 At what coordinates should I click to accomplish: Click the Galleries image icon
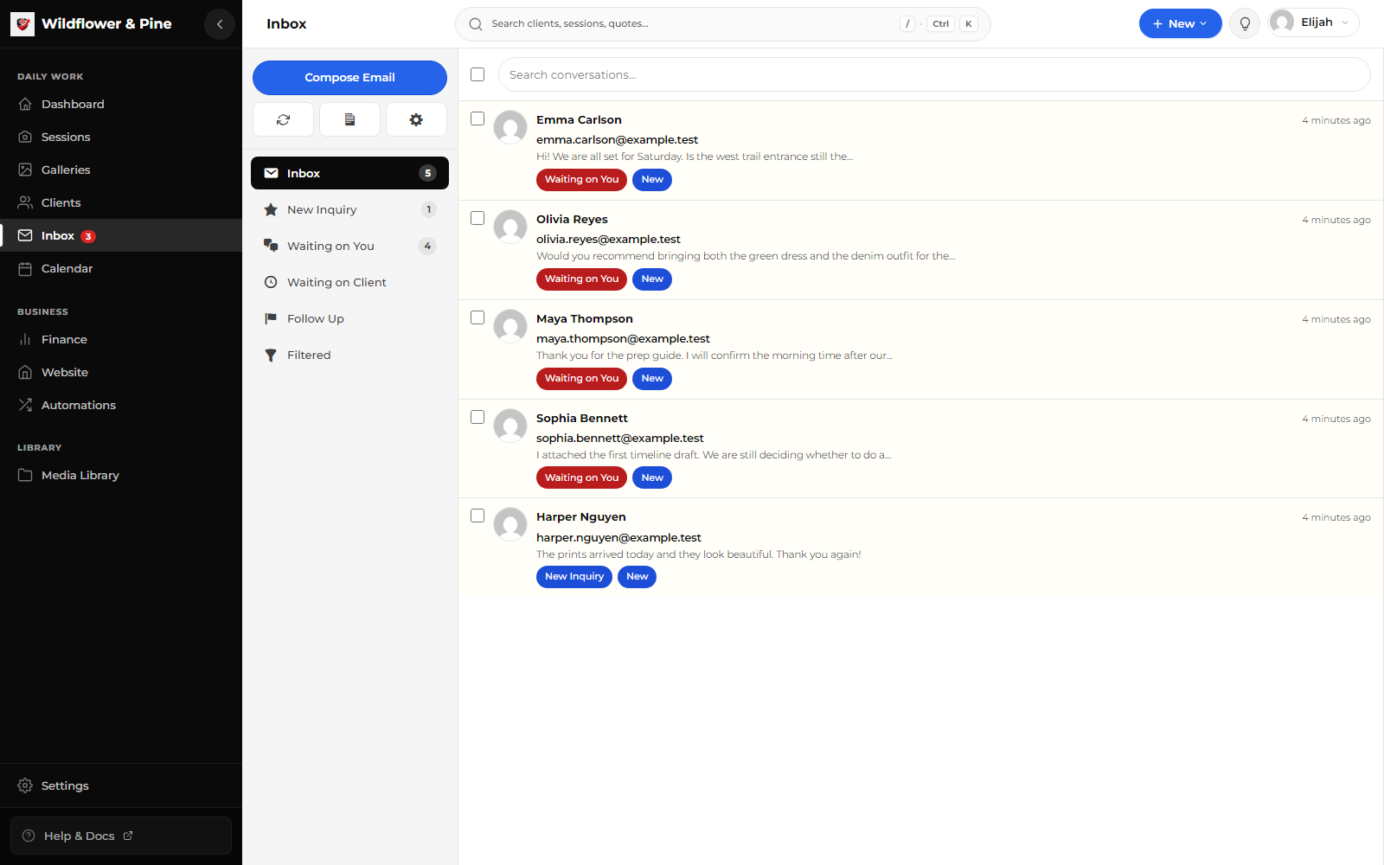click(25, 170)
